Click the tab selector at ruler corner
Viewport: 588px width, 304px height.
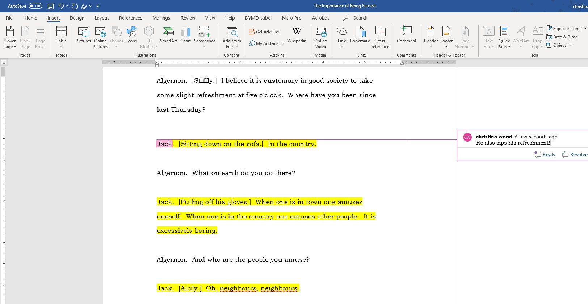point(4,63)
